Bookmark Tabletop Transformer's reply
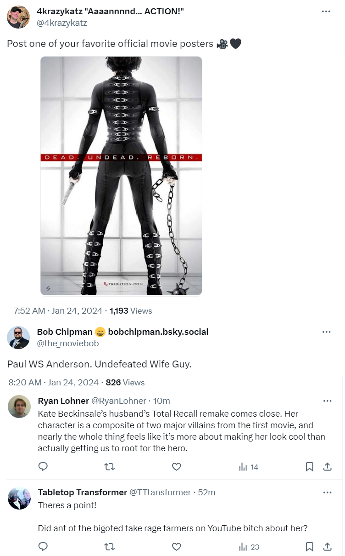Viewport: 345px width, 556px height. [309, 547]
